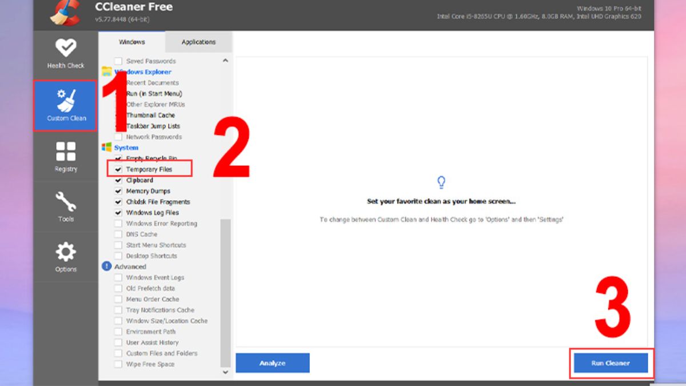
Task: Enable the Menu Order Cache checkbox
Action: coord(118,299)
